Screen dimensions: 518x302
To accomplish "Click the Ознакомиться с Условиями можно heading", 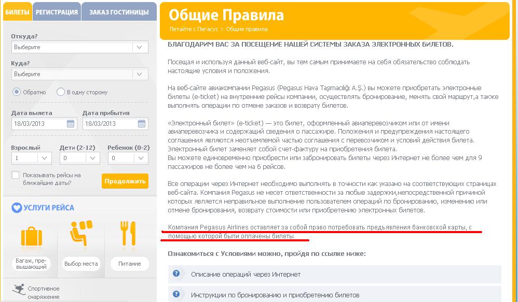I will (x=267, y=254).
